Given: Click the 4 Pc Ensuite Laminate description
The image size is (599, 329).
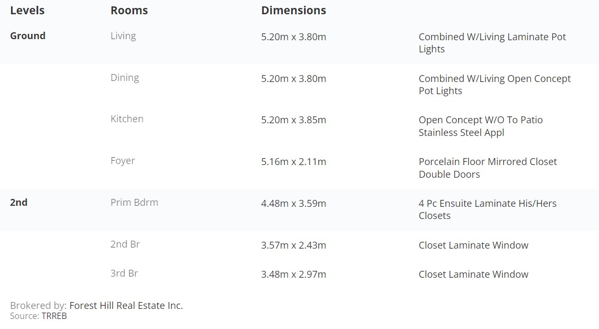Looking at the screenshot, I should 487,209.
